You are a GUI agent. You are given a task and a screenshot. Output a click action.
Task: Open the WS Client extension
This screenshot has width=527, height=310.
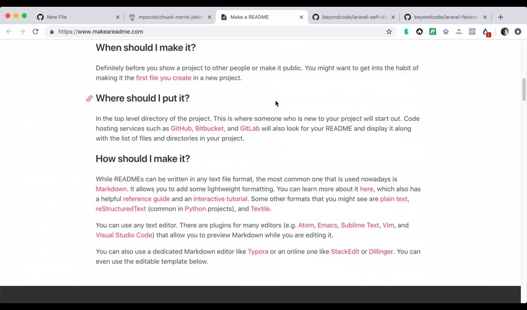[x=459, y=32]
